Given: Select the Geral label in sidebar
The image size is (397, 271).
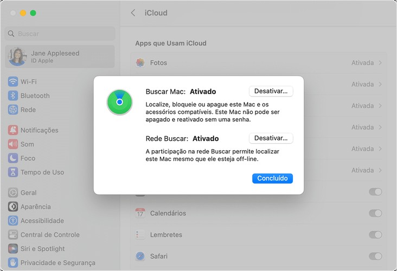Looking at the screenshot, I should coord(28,192).
